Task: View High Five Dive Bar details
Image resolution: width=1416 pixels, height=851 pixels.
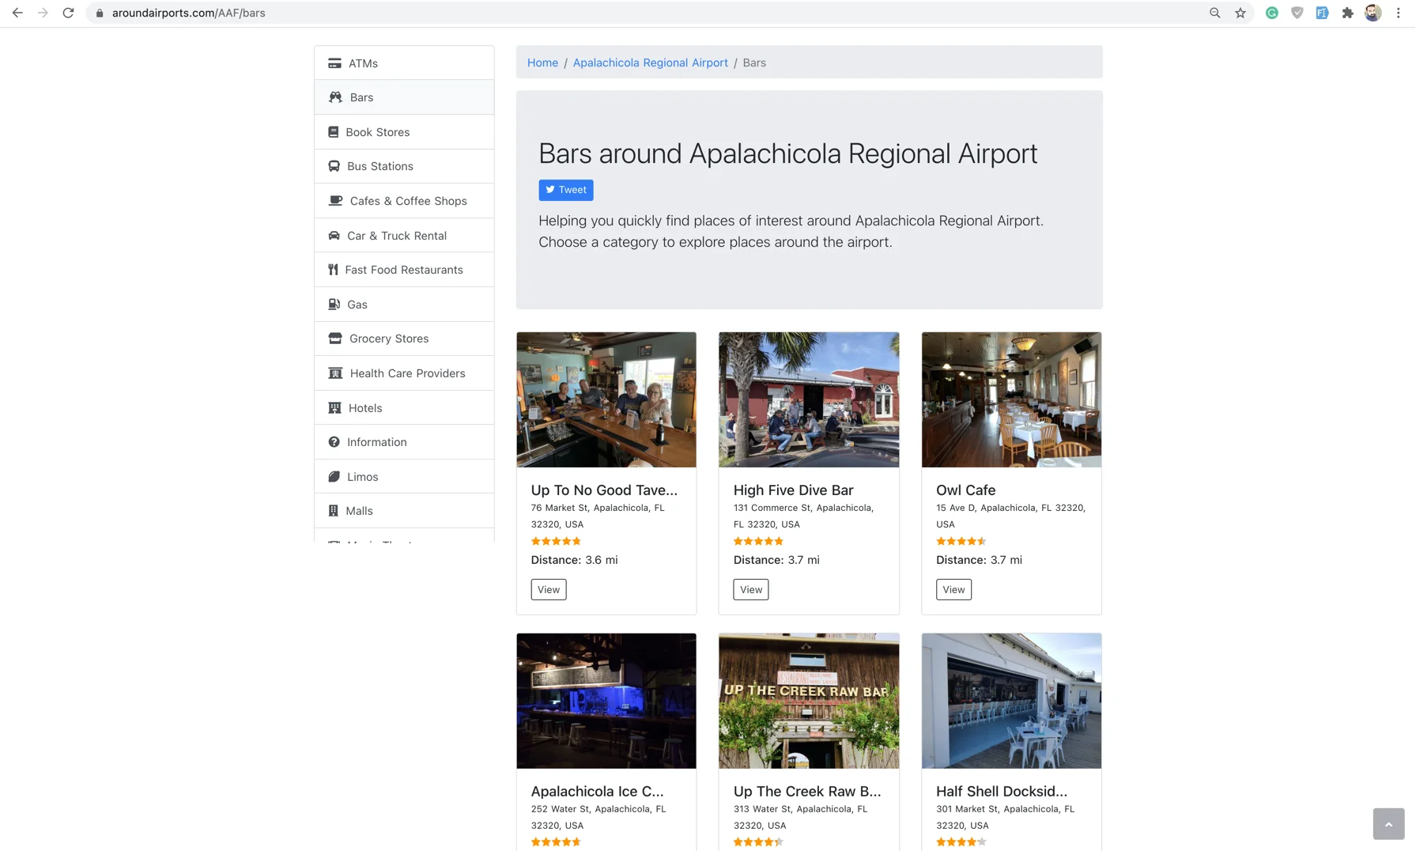Action: pos(750,589)
